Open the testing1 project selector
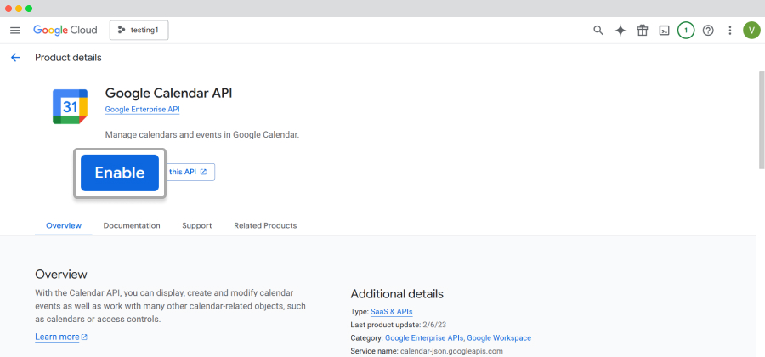Screen dimensions: 765x357 [139, 30]
